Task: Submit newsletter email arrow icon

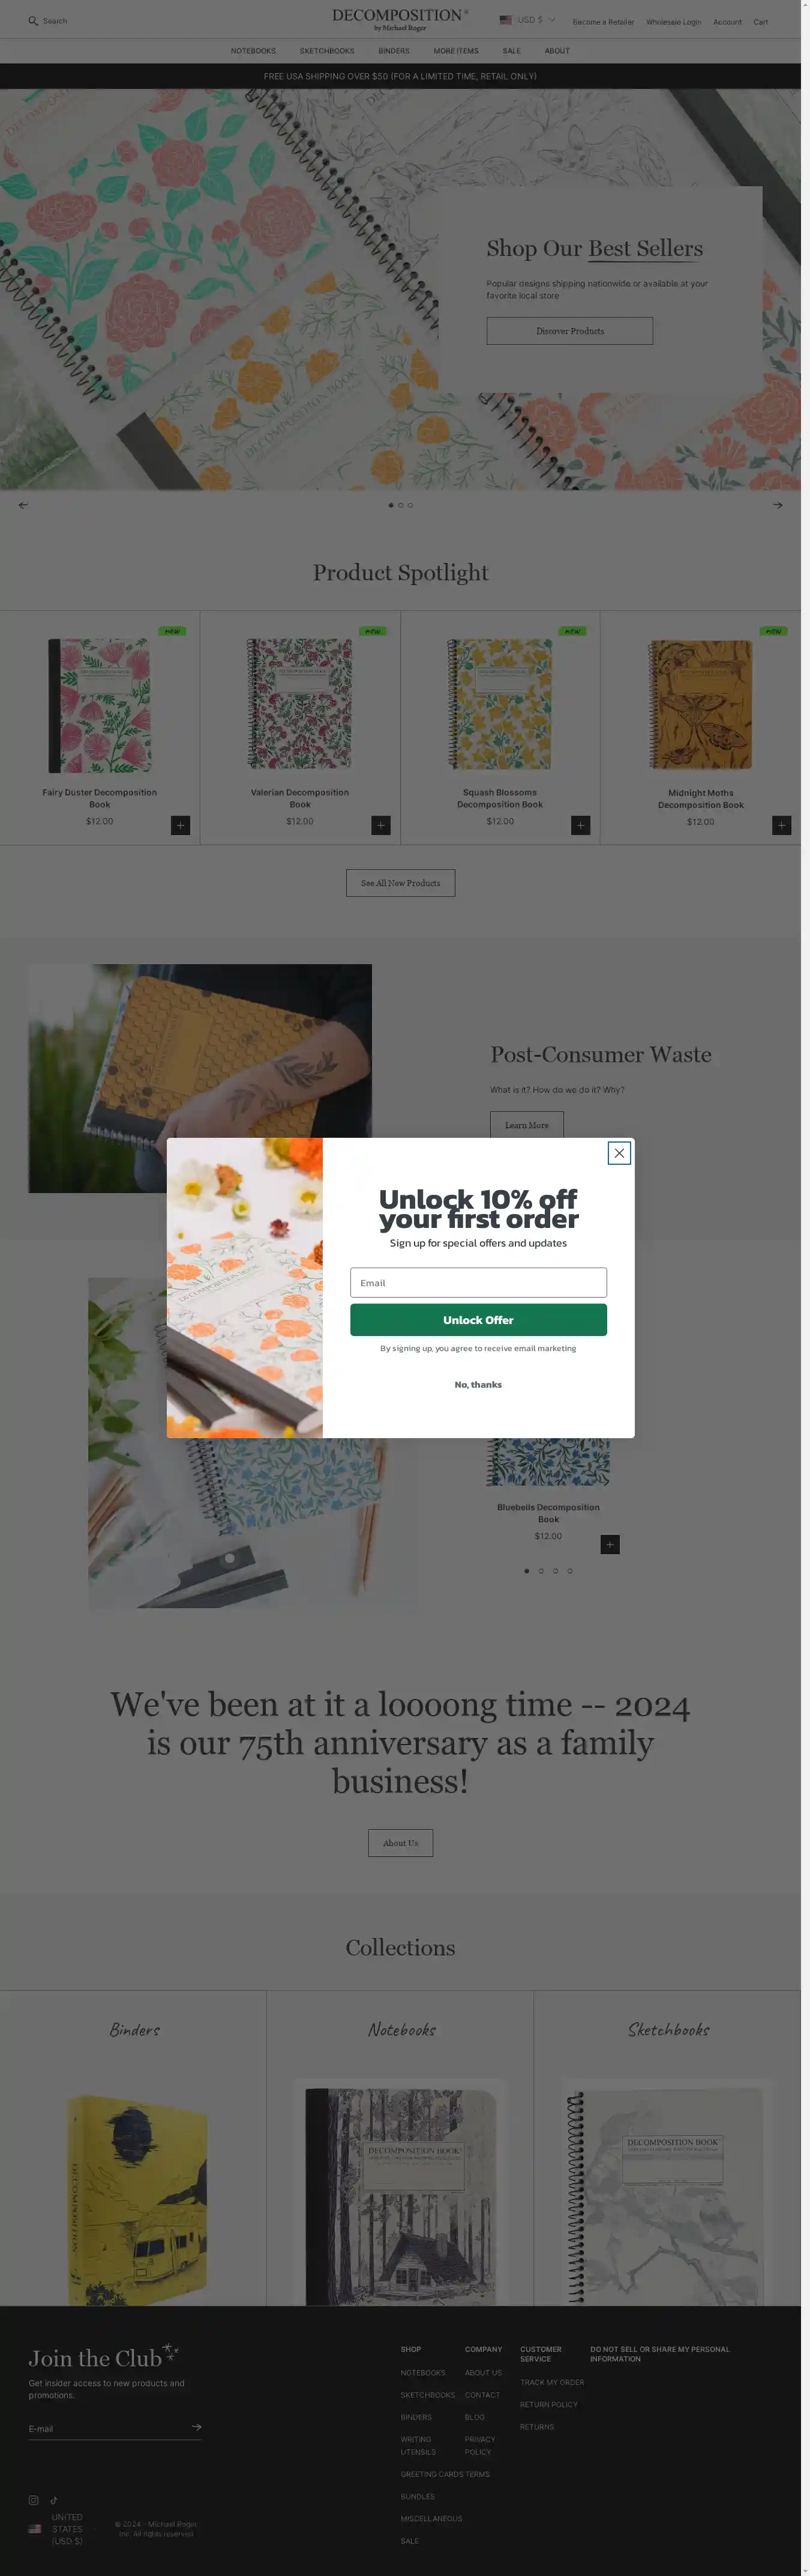Action: coord(197,2427)
